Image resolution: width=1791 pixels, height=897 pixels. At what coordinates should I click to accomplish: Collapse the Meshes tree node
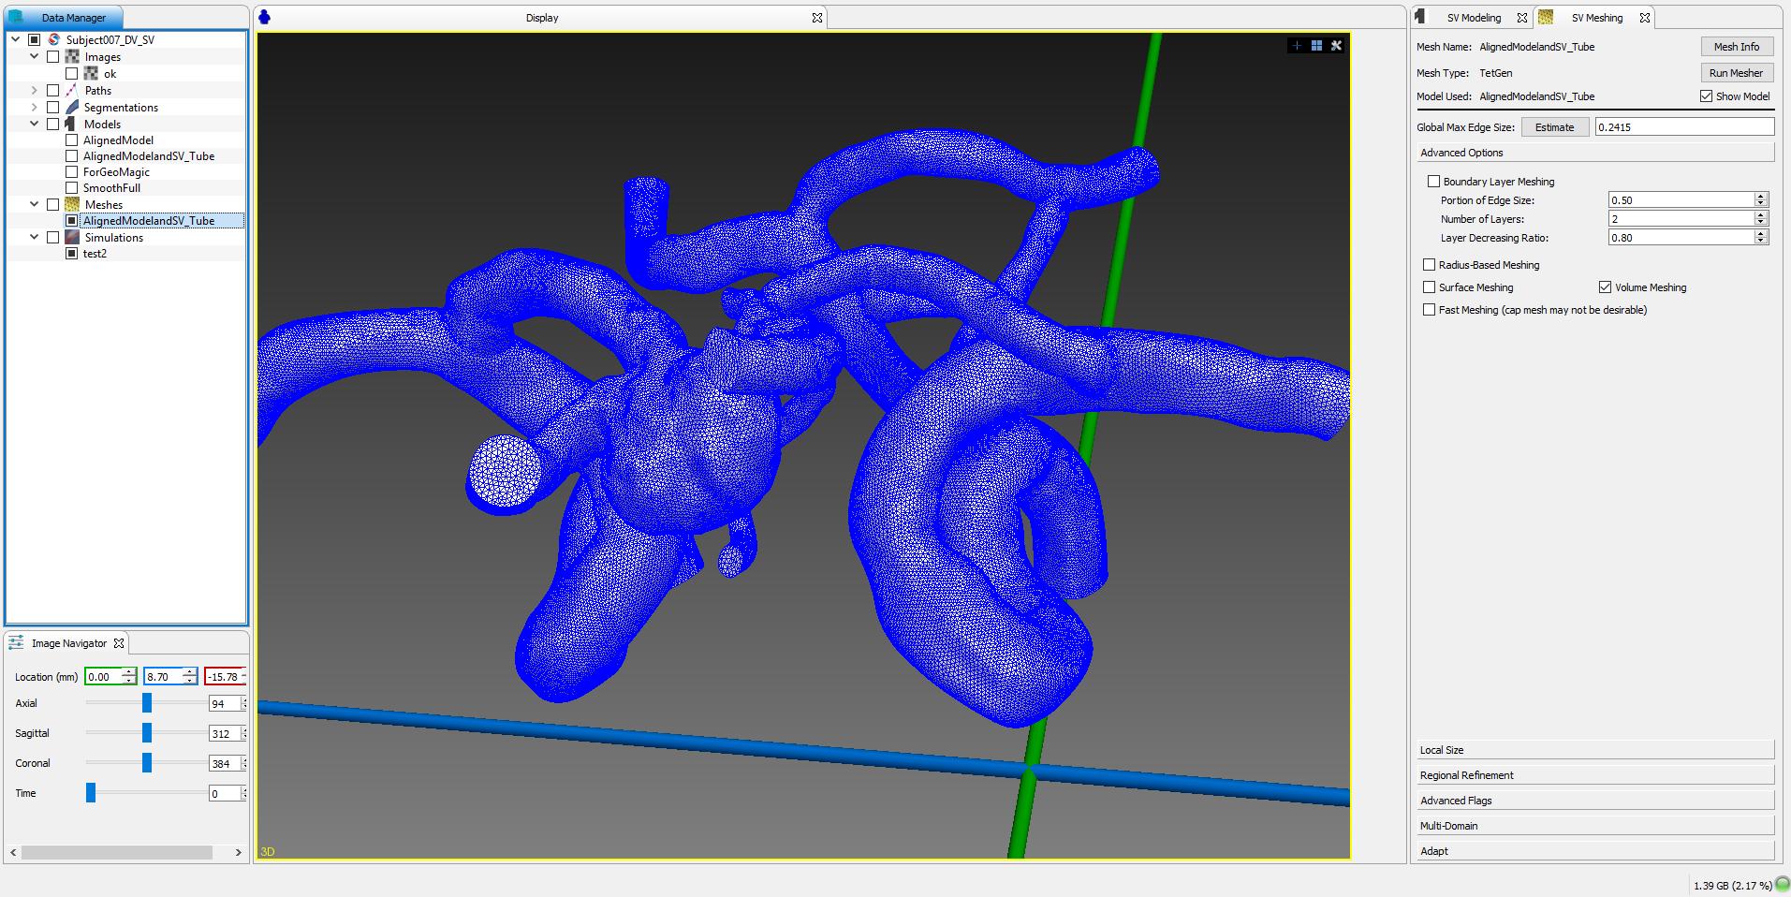coord(35,204)
